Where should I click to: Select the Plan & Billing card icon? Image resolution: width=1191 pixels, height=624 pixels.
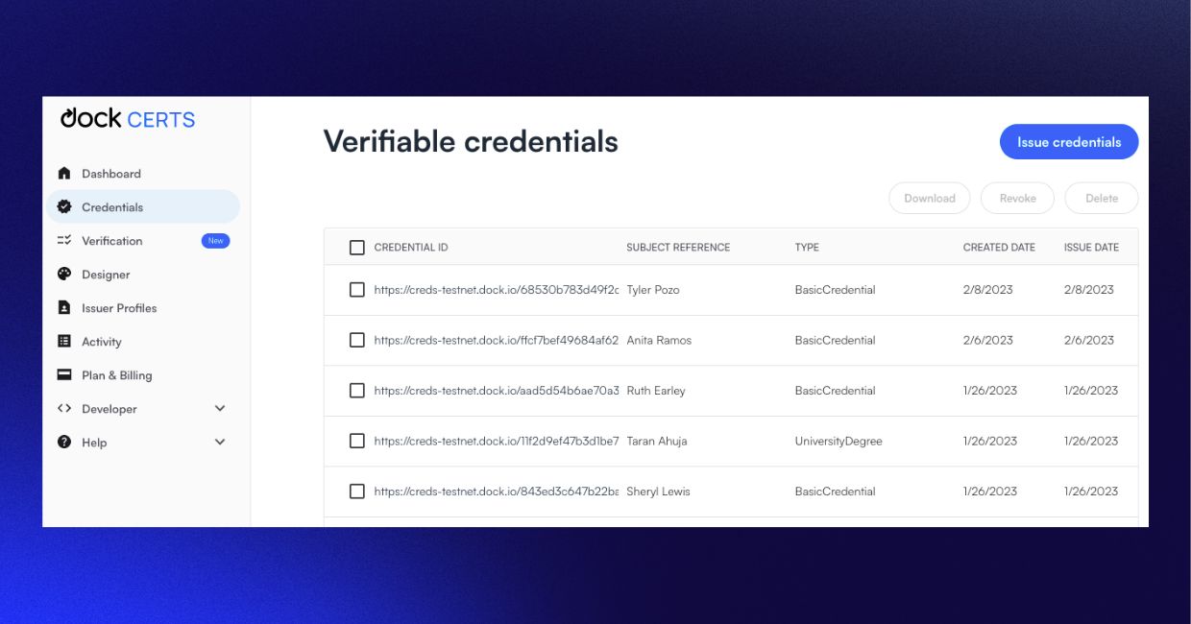click(64, 375)
